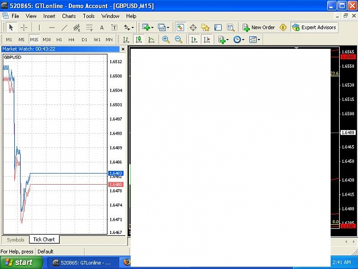Click the New Order button

tap(258, 28)
